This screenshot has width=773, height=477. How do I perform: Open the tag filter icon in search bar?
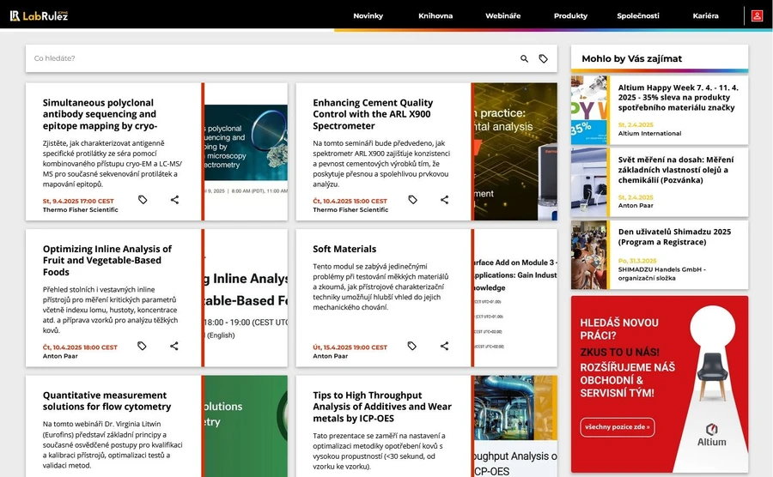point(543,58)
